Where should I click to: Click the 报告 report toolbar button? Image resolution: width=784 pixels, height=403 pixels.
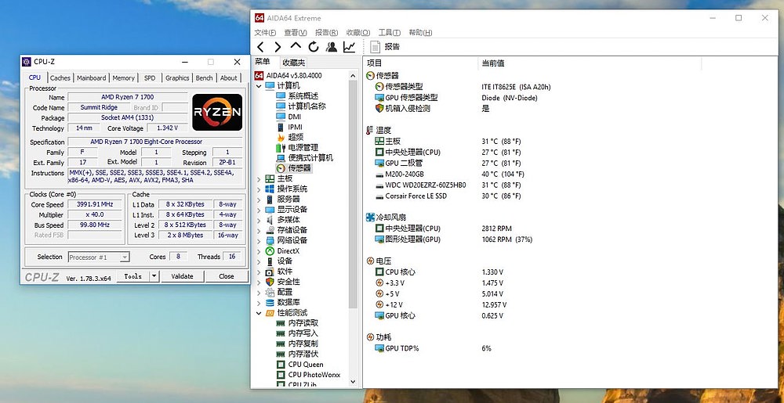click(x=385, y=47)
